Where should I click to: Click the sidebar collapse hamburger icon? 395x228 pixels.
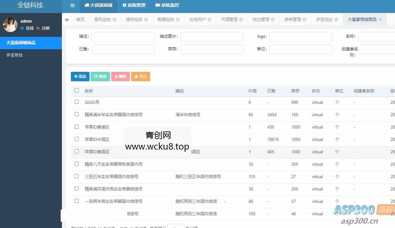[x=72, y=5]
